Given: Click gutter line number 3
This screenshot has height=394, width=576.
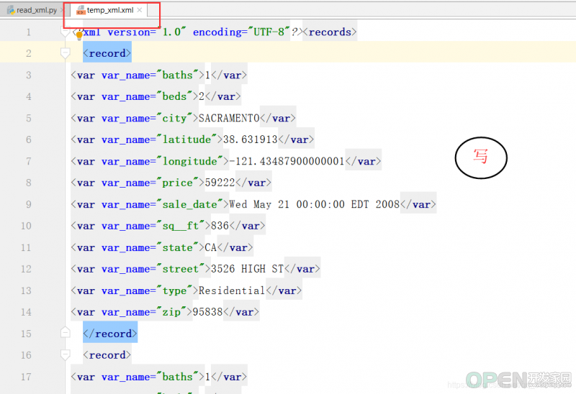Looking at the screenshot, I should coord(29,75).
